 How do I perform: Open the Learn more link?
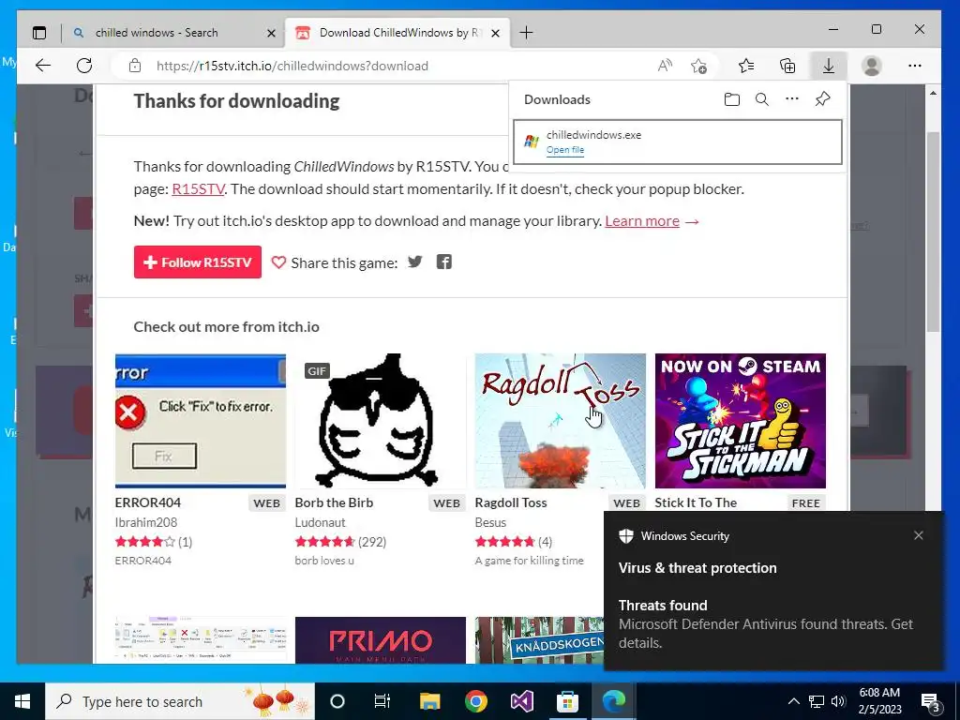pos(642,221)
